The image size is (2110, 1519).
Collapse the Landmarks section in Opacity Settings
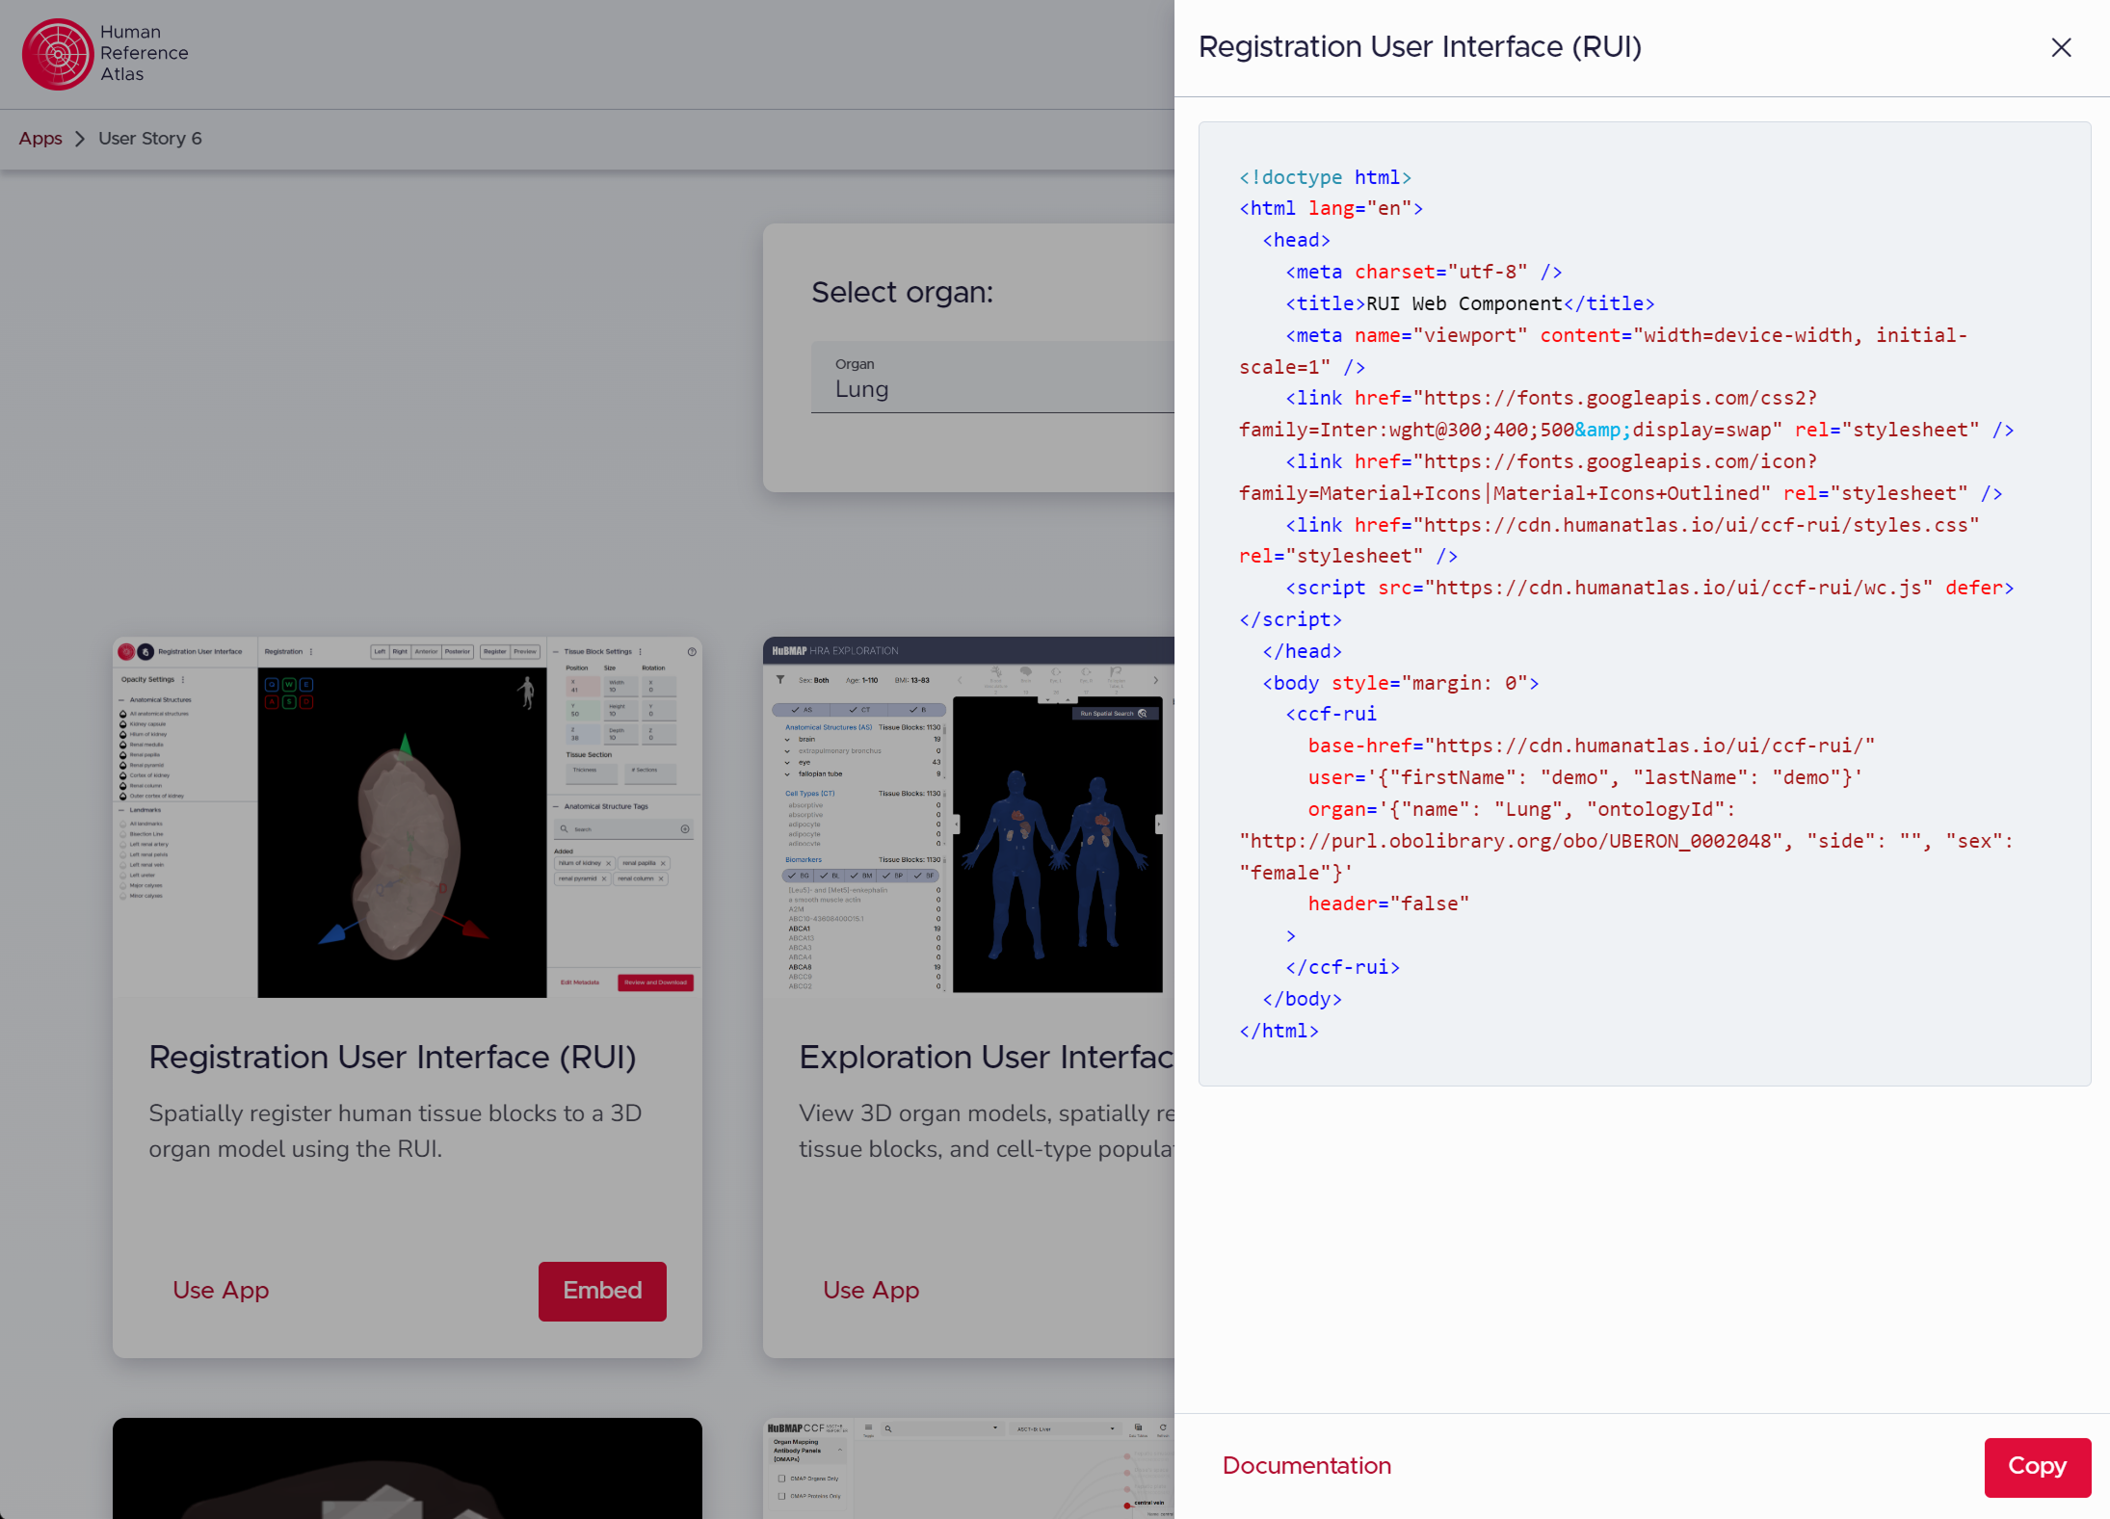click(121, 810)
